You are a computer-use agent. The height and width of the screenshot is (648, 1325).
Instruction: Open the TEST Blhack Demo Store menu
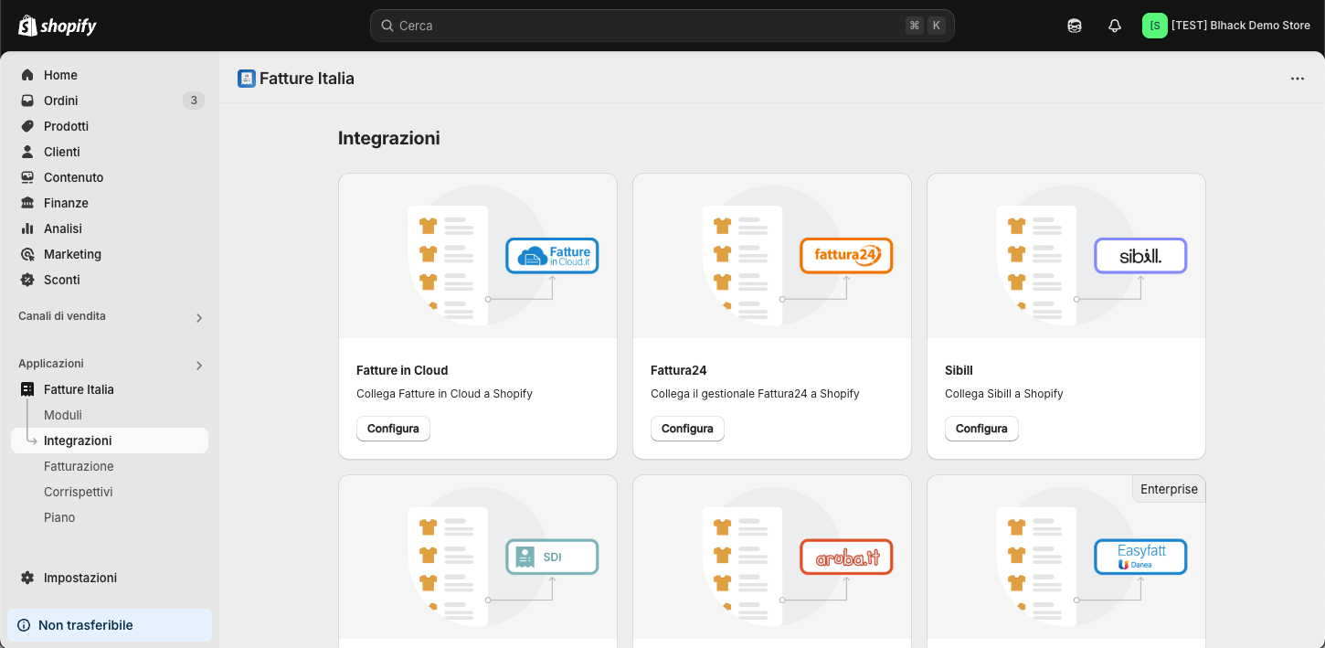pos(1227,26)
